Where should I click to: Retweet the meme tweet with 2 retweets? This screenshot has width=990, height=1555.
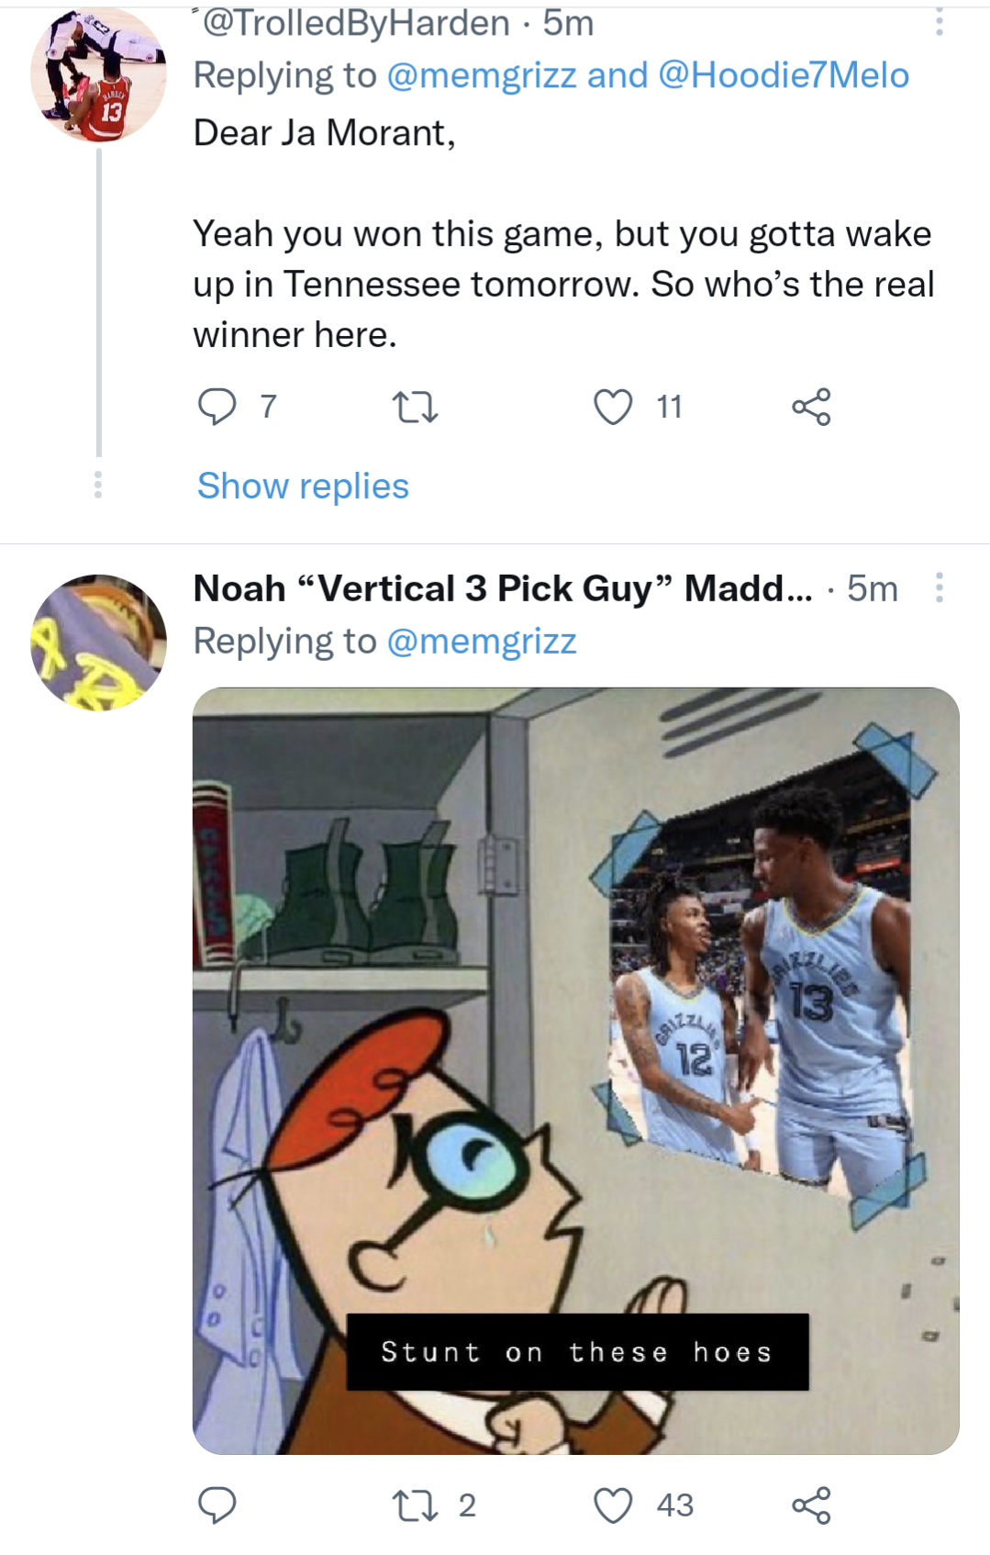coord(415,1505)
